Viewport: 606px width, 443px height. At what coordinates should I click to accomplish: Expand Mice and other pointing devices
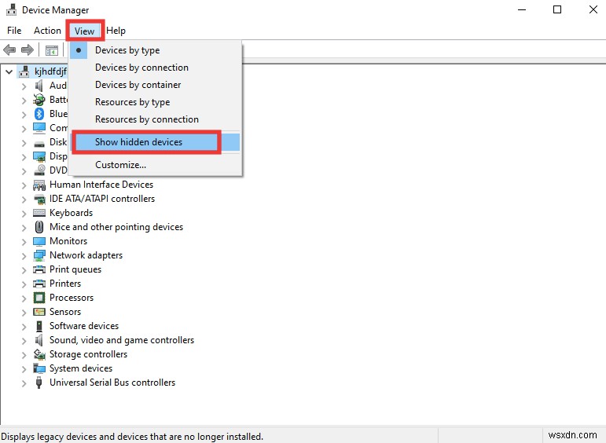(24, 229)
